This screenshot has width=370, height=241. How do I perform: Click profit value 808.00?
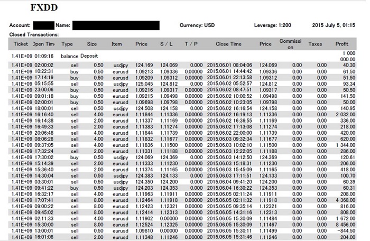point(348,212)
